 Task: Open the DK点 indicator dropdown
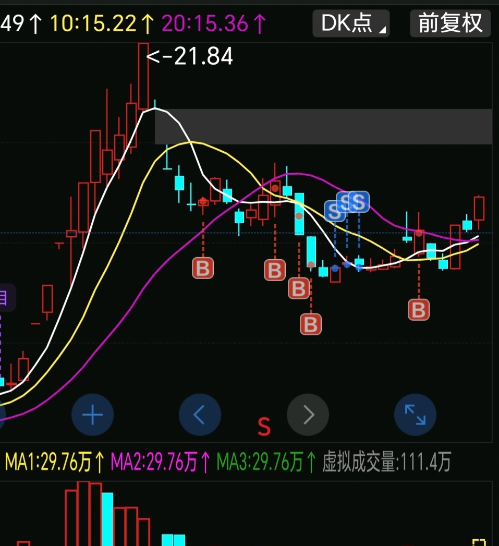click(351, 23)
